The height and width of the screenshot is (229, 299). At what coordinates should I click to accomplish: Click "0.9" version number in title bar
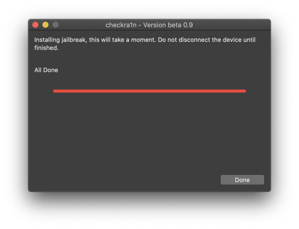point(187,25)
